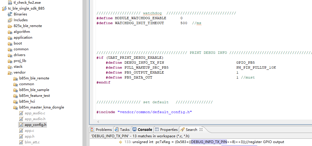The height and width of the screenshot is (146, 312).
Task: Switch to the Problems tab
Action: [101, 129]
